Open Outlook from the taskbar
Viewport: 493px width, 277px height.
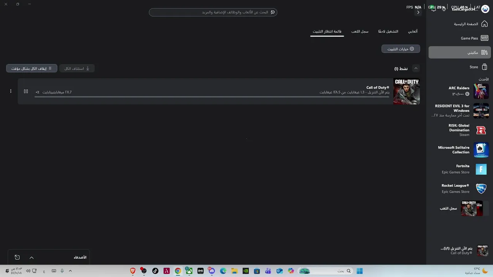(x=280, y=271)
